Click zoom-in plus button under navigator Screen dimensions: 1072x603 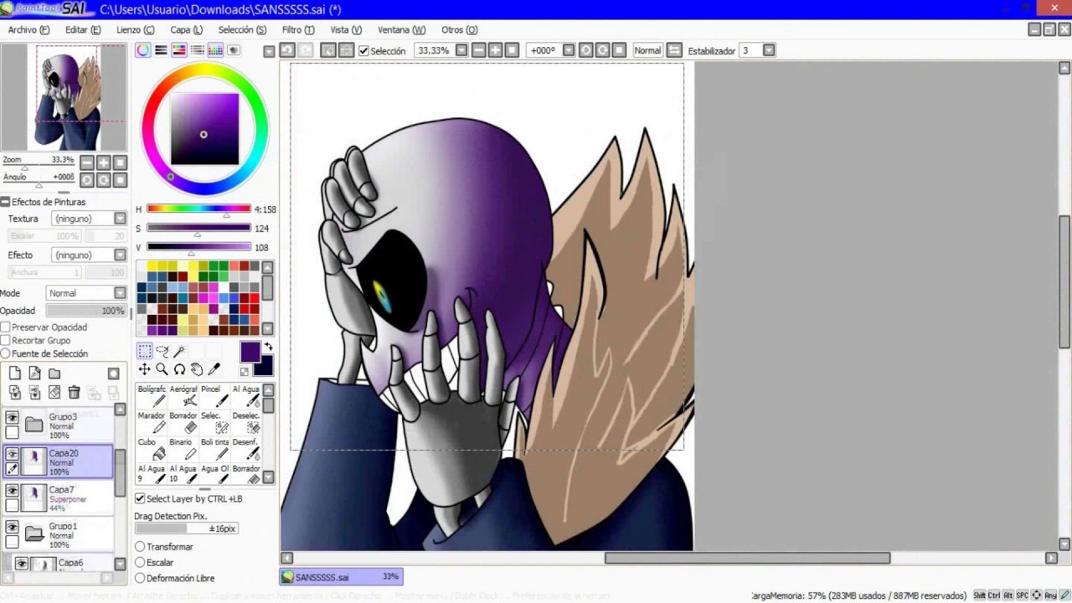click(103, 162)
